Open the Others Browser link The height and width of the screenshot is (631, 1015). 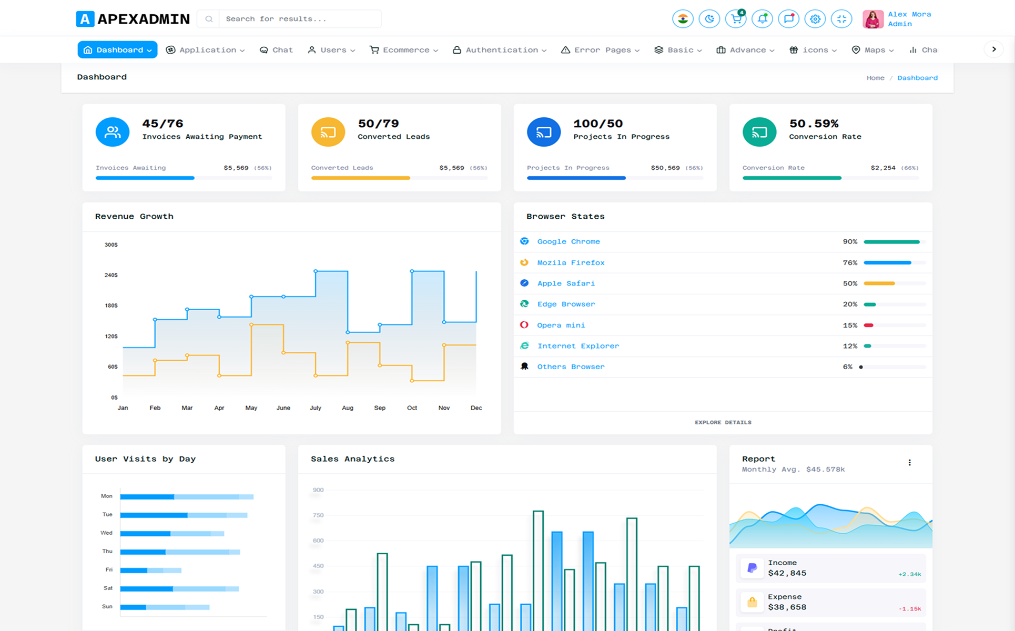(571, 367)
